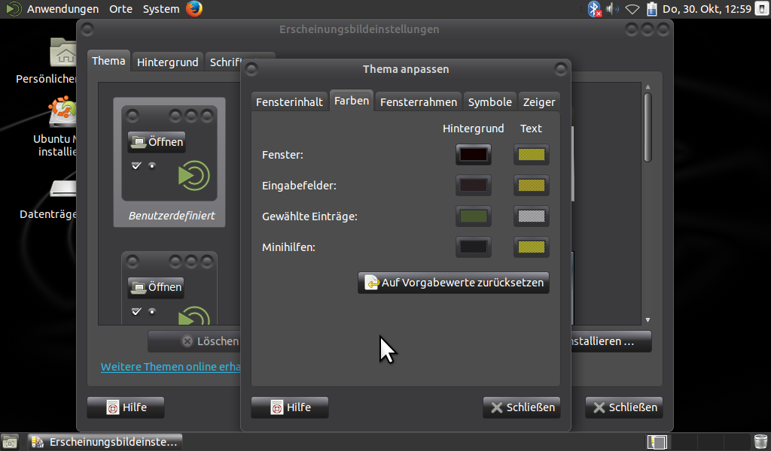771x451 pixels.
Task: Pick the Gewählte Einträge background color swatch
Action: pyautogui.click(x=474, y=216)
